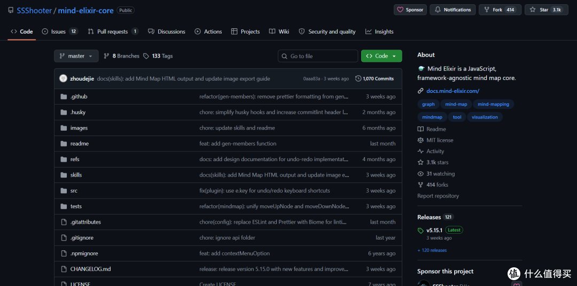The image size is (577, 286).
Task: Open the skills folder name
Action: click(76, 175)
